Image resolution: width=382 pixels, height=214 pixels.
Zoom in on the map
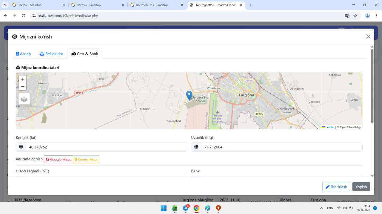[23, 79]
